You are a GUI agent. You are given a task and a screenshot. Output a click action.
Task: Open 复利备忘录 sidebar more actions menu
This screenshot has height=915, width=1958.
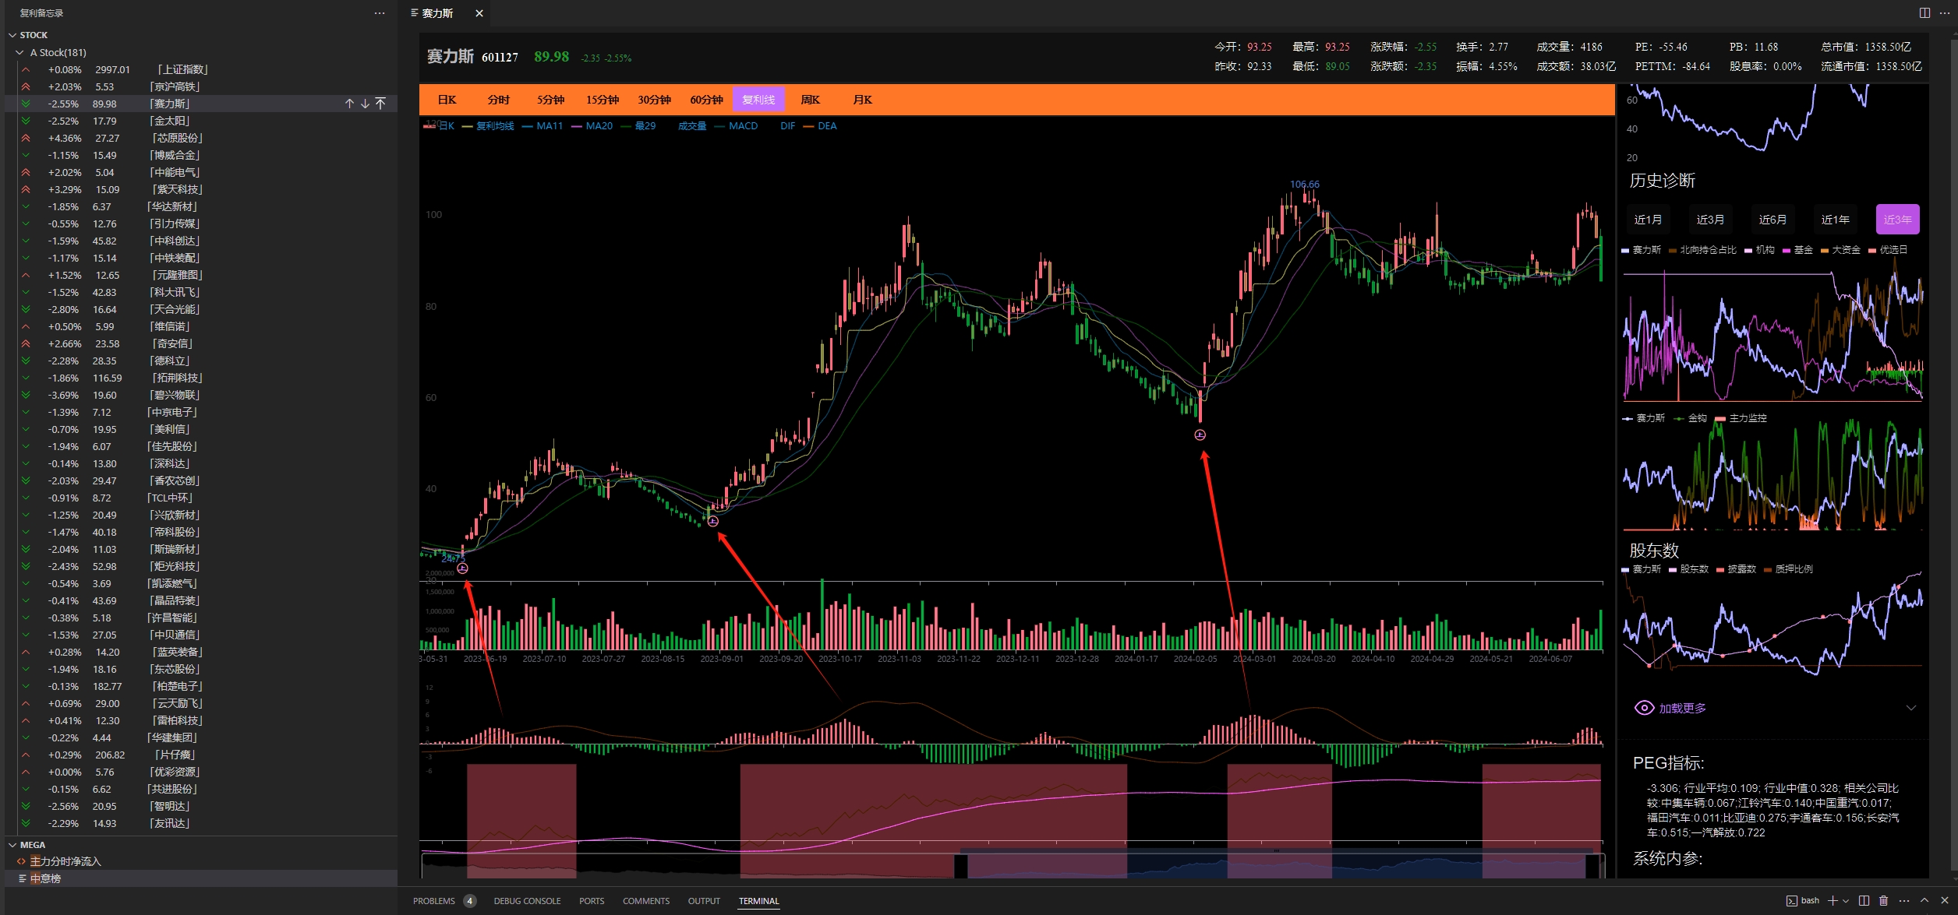tap(380, 13)
